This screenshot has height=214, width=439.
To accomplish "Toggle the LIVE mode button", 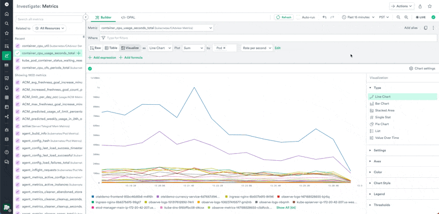I will (x=421, y=18).
